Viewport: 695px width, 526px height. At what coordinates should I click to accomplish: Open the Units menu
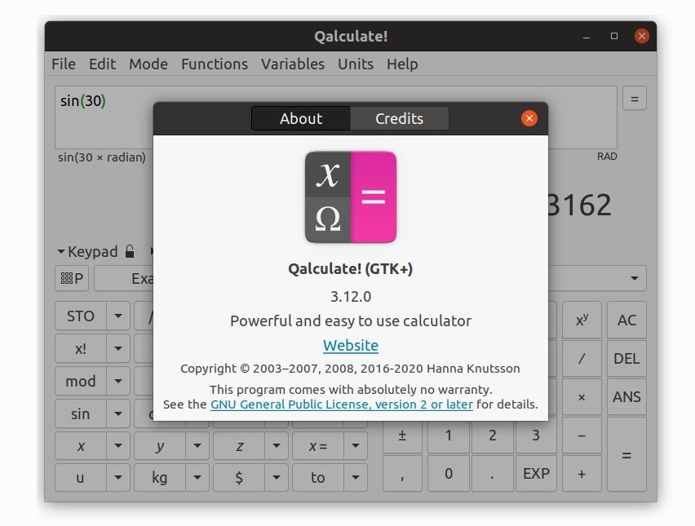[x=356, y=64]
